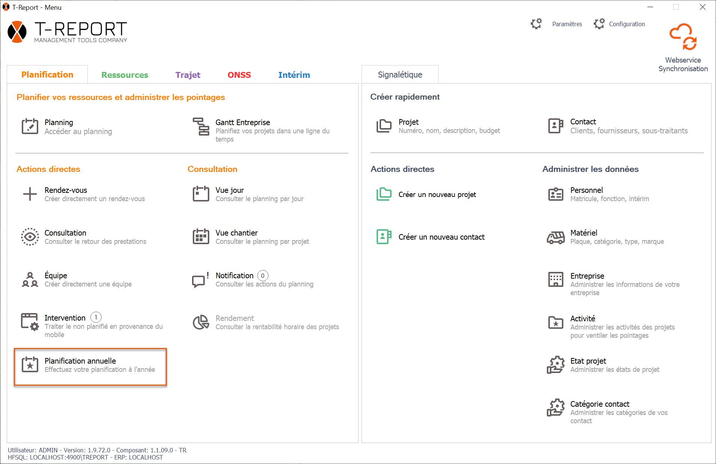Click Créer un nouveau contact

pos(441,237)
